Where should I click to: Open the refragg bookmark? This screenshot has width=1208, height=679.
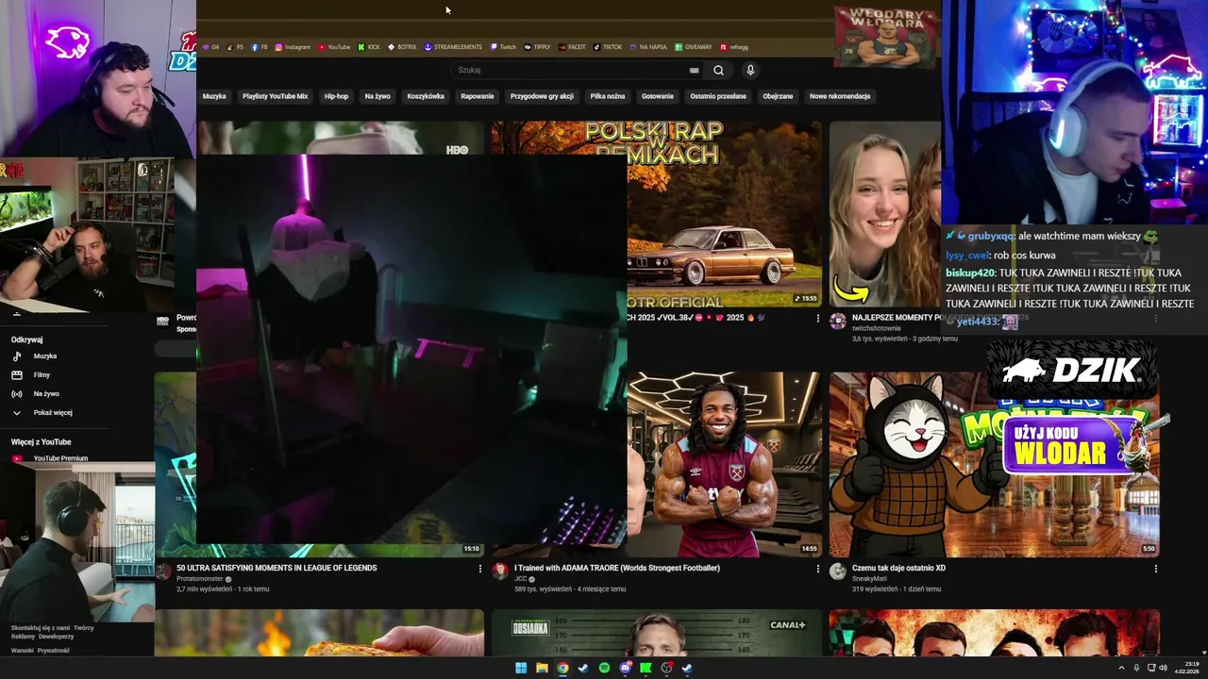tap(733, 46)
